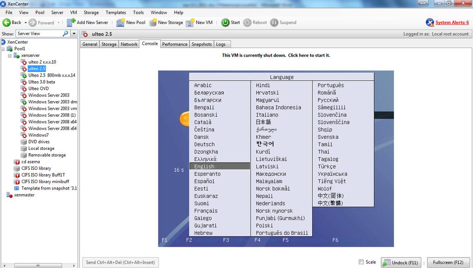This screenshot has width=473, height=268.
Task: Open the File menu
Action: click(x=9, y=12)
